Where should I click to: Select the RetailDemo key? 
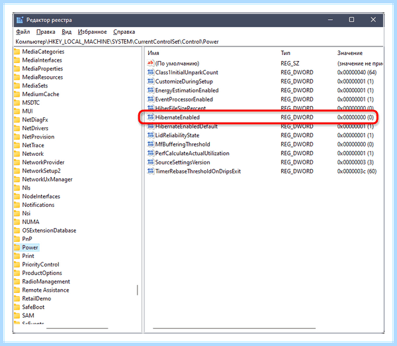tap(36, 298)
